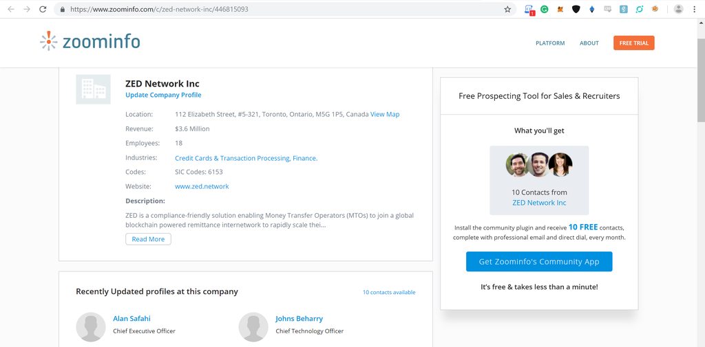Open Chrome's three-dot menu
The height and width of the screenshot is (347, 705).
[x=695, y=9]
